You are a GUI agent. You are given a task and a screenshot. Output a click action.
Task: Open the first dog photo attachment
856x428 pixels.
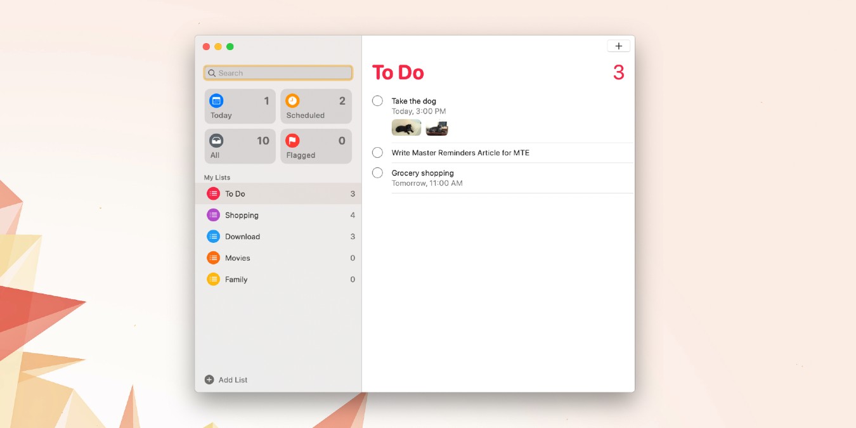click(406, 127)
